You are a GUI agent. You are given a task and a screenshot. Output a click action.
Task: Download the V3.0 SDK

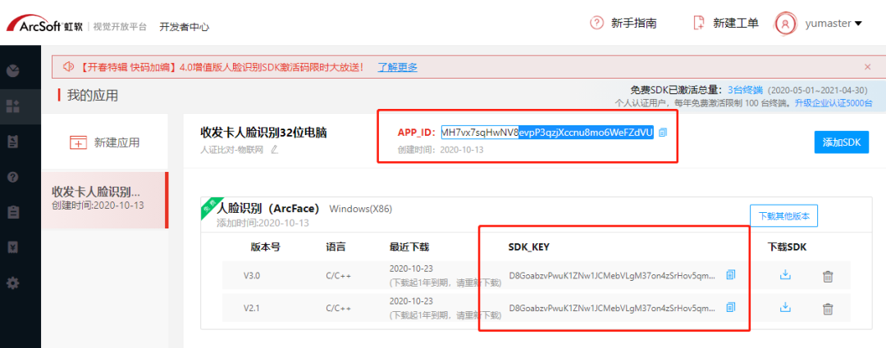(x=784, y=275)
